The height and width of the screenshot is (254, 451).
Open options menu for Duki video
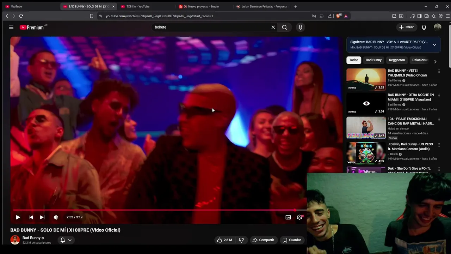(439, 169)
